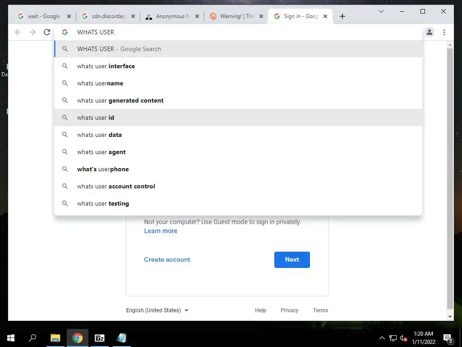Open the Windows Start menu

click(11, 338)
